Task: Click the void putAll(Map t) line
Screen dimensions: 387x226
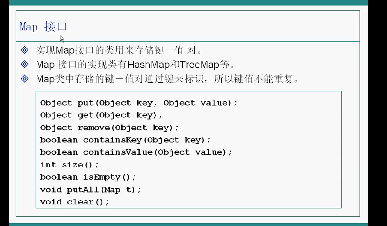Action: pos(90,190)
